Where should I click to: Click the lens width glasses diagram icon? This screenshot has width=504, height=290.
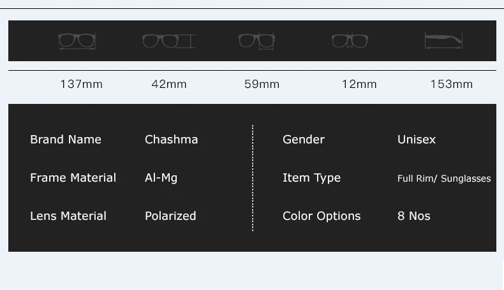256,41
